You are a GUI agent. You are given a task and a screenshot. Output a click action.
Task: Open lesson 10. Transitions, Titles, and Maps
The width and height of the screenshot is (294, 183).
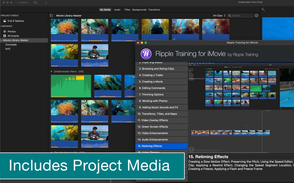[161, 114]
